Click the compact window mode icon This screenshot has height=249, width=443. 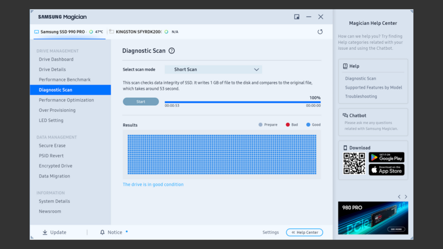click(297, 17)
